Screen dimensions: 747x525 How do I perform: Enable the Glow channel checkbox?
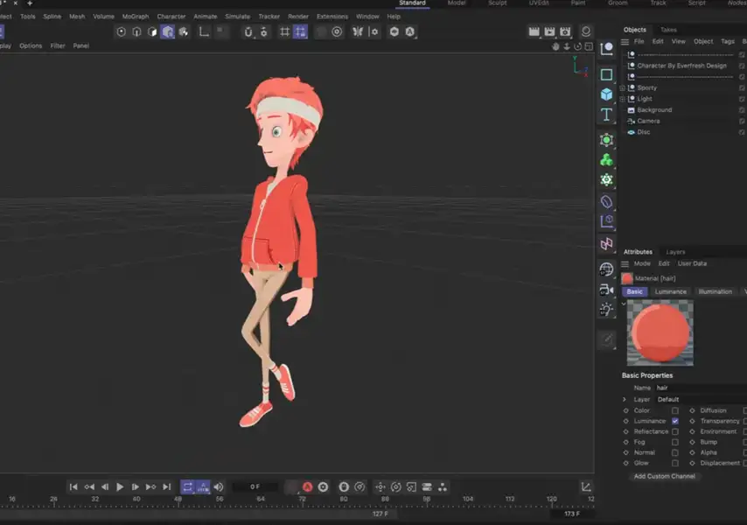click(x=674, y=463)
